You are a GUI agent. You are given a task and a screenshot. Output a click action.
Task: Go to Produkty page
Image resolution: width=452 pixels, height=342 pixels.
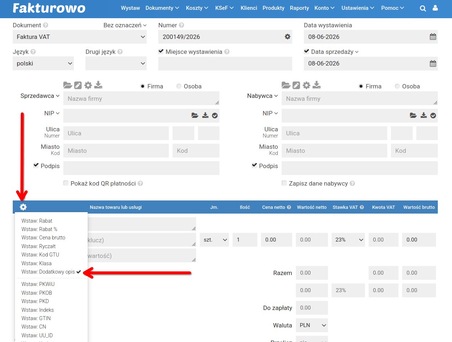coord(274,8)
